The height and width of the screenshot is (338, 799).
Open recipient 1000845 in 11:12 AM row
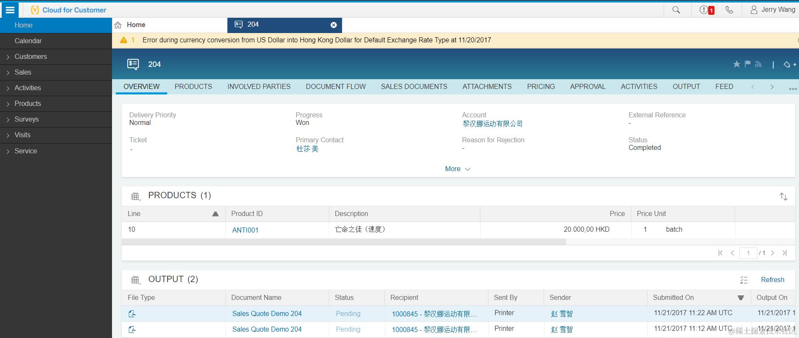(x=435, y=330)
